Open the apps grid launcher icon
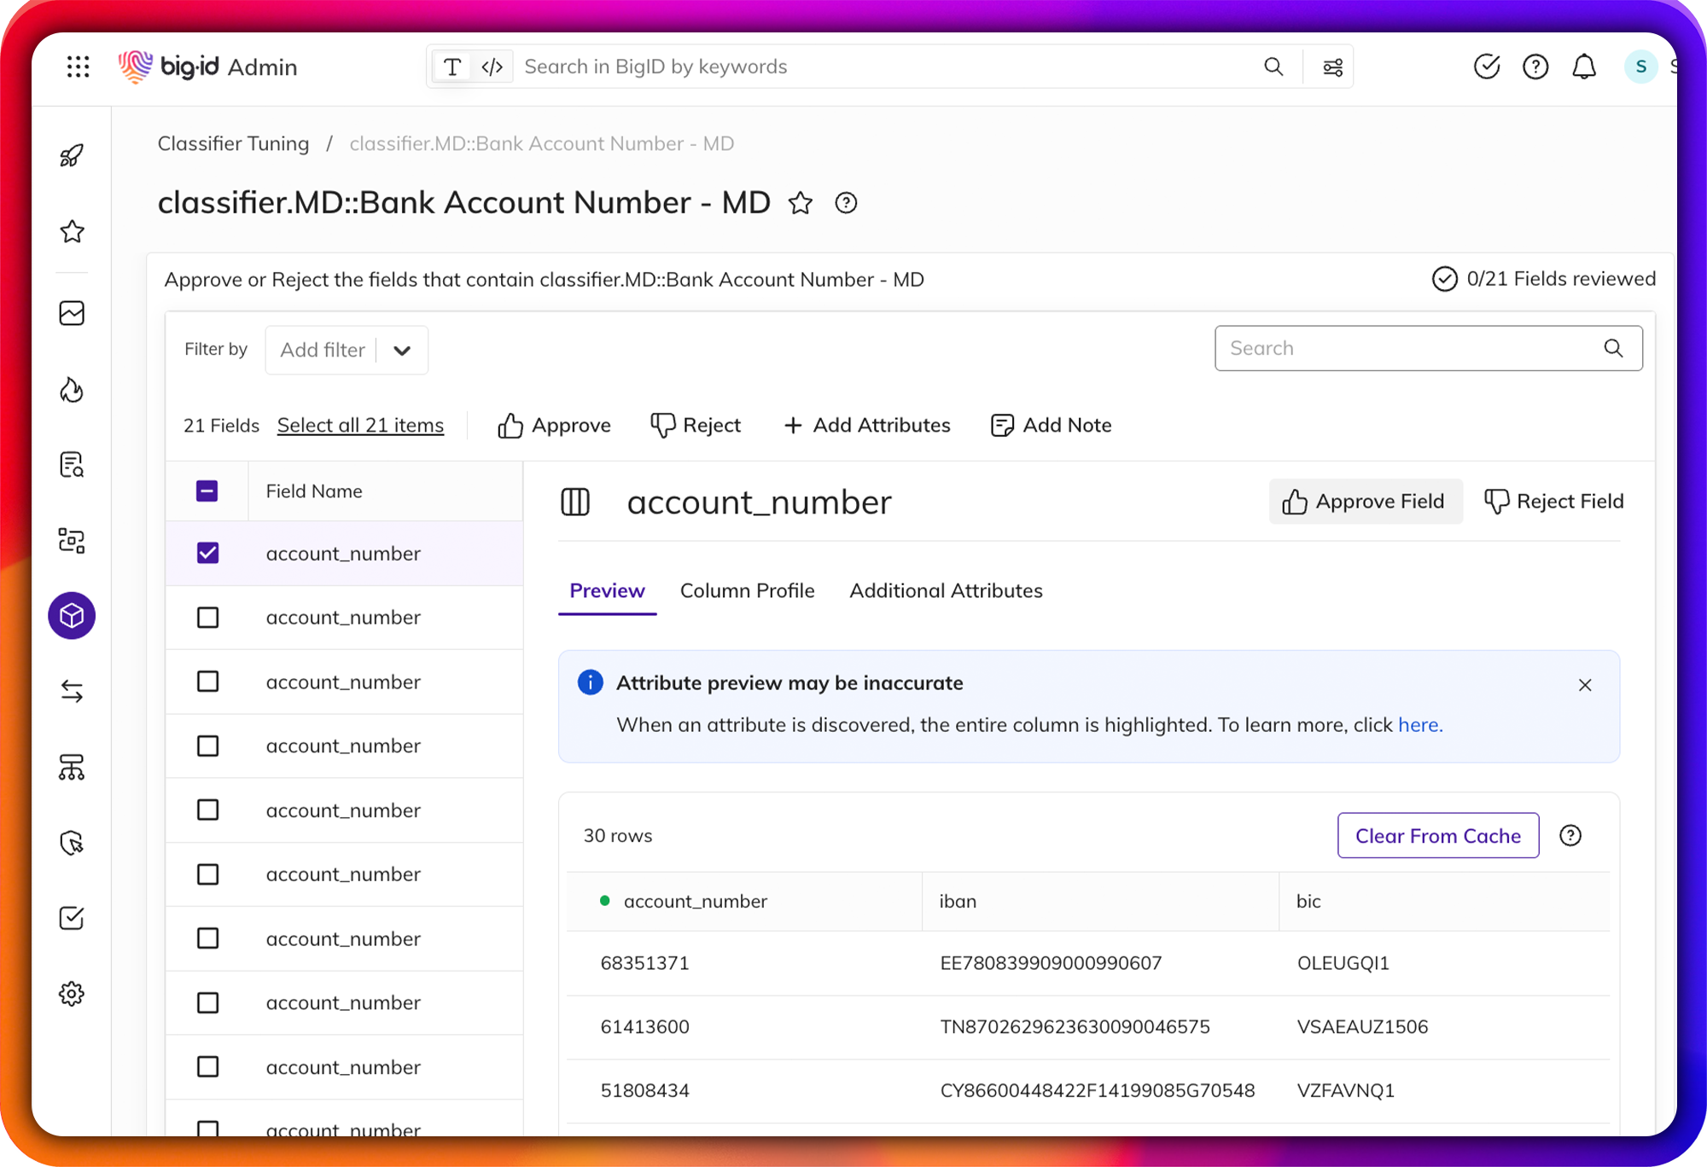 pyautogui.click(x=78, y=67)
